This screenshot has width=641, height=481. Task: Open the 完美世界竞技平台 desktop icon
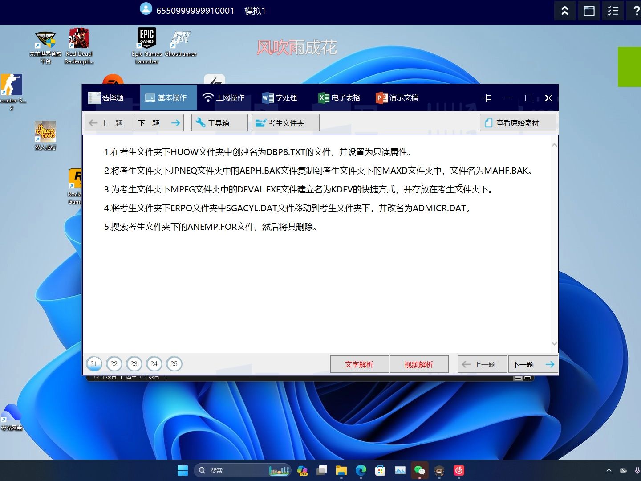click(45, 47)
